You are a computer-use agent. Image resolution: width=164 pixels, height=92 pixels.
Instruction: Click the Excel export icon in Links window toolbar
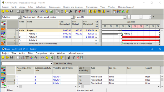(x=51, y=57)
